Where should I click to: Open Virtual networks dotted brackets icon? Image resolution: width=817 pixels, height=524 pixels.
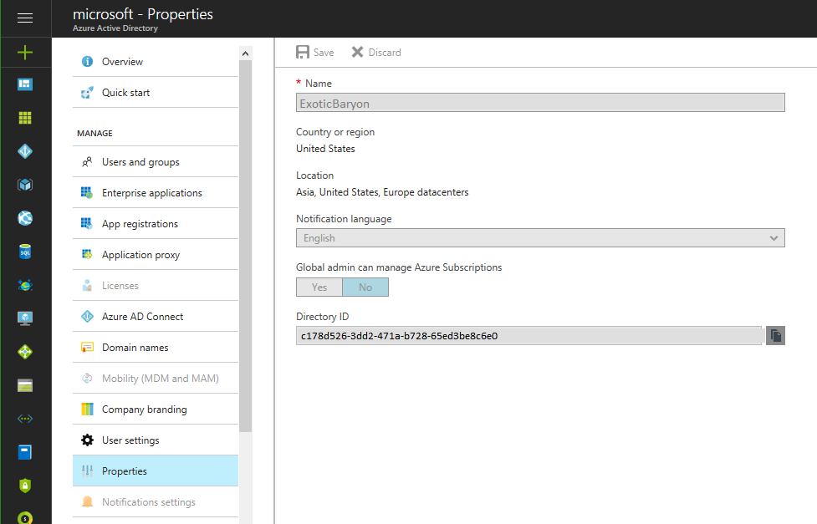point(25,419)
